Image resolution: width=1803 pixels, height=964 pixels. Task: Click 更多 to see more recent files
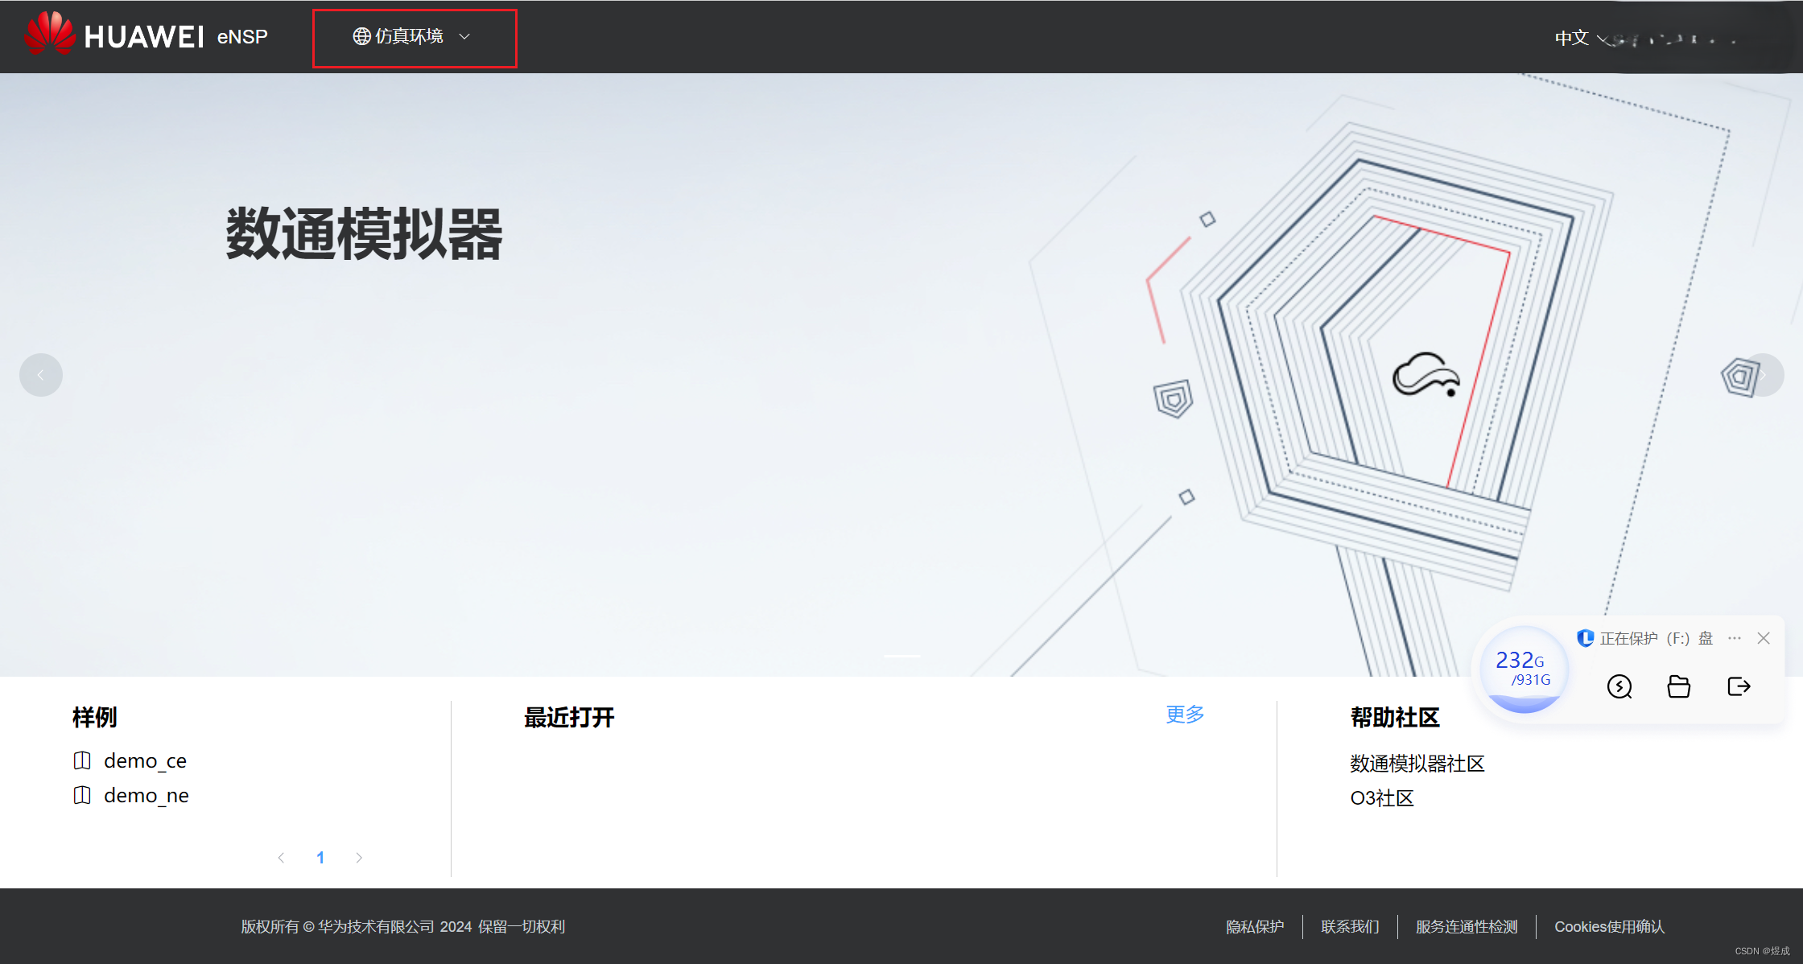coord(1185,715)
